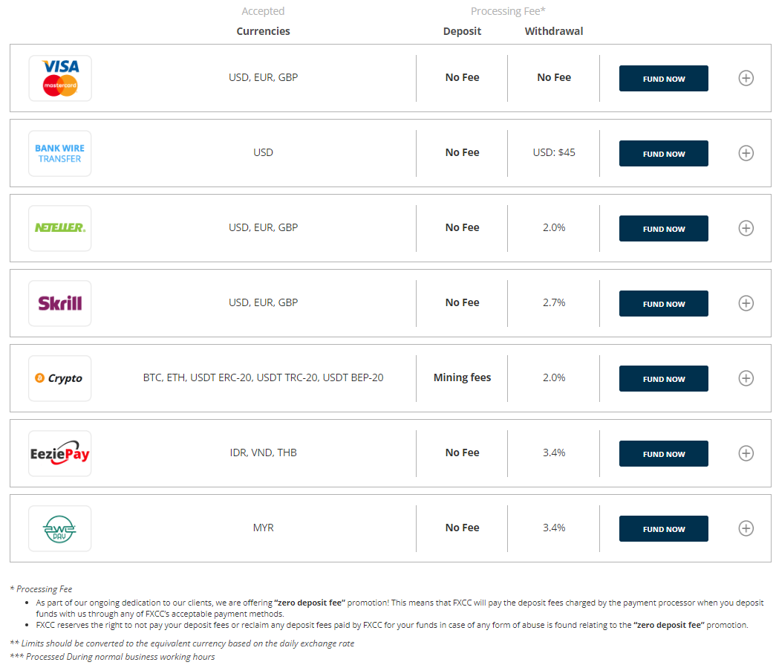Open EeziePay row plus expander
This screenshot has height=665, width=776.
[x=746, y=453]
